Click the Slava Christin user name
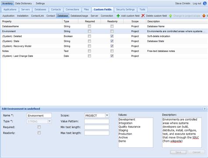 183,4
